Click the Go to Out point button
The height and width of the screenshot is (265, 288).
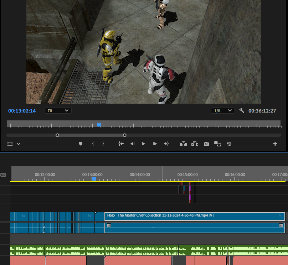[166, 144]
